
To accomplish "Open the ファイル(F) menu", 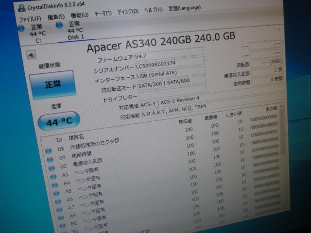I will tap(30, 19).
